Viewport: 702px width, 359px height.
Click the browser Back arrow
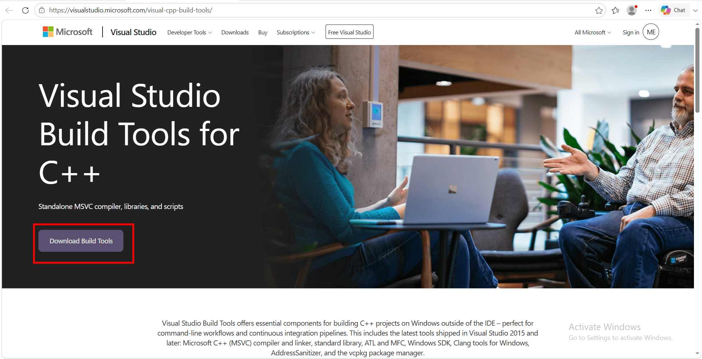pyautogui.click(x=9, y=10)
